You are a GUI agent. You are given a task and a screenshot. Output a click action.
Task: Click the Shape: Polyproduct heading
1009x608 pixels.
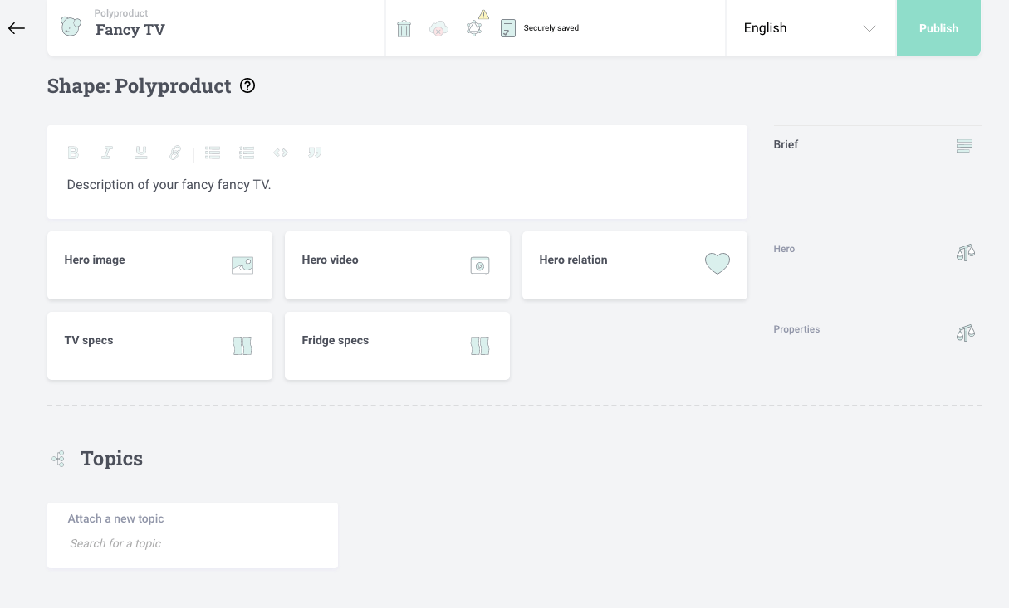140,86
